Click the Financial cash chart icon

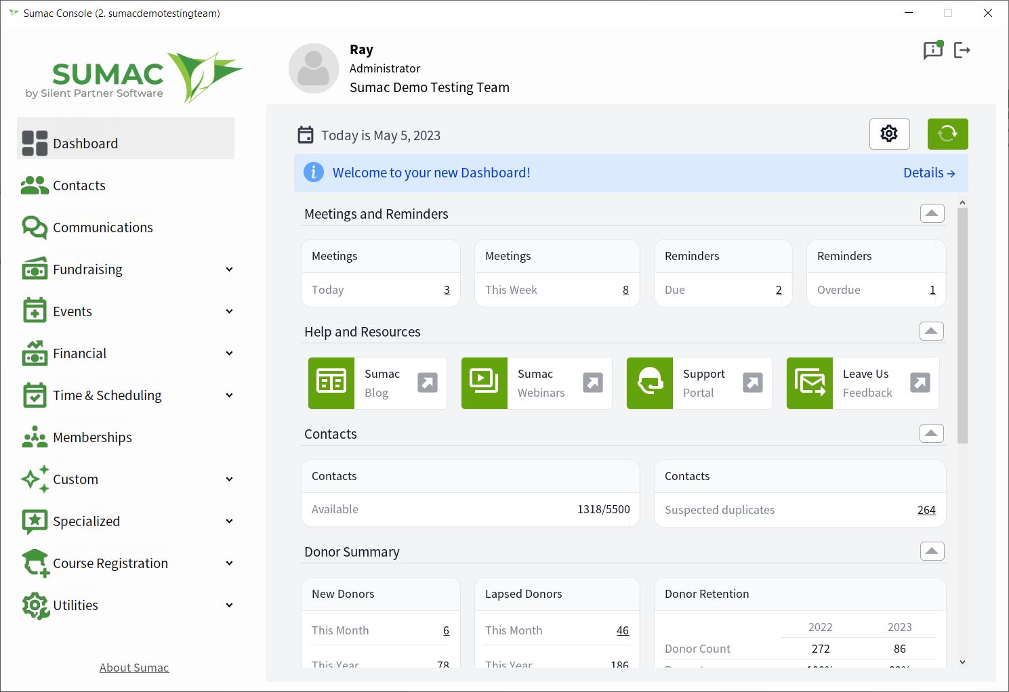point(35,353)
